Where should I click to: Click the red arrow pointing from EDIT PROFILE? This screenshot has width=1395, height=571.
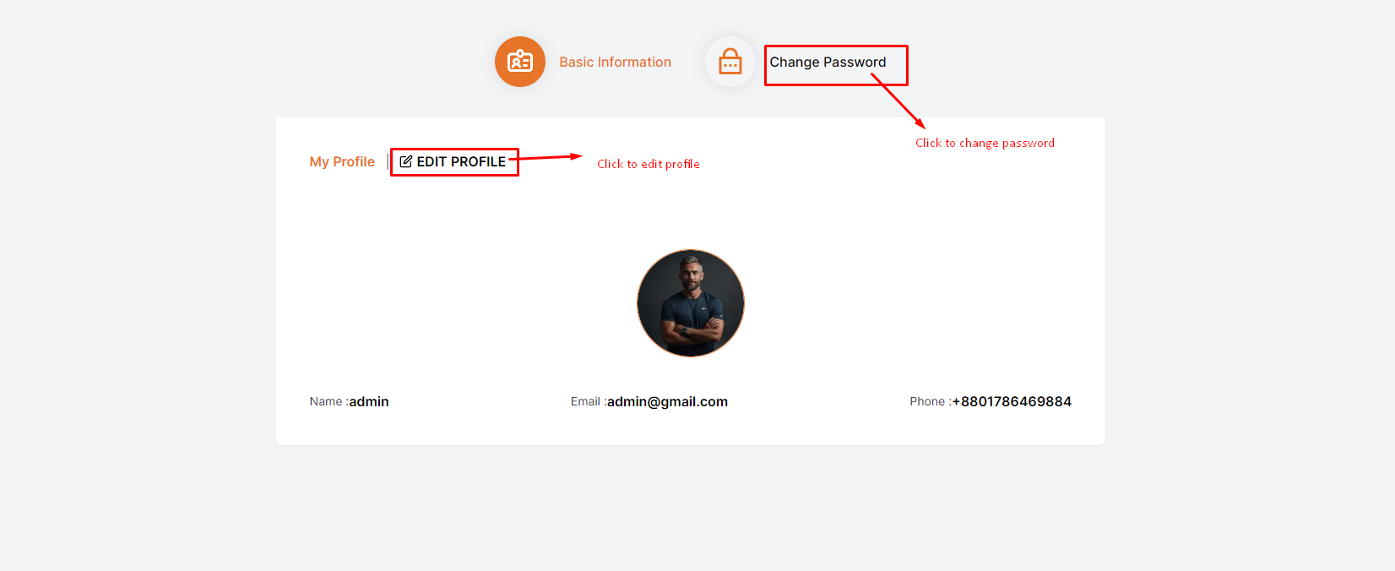click(x=549, y=157)
